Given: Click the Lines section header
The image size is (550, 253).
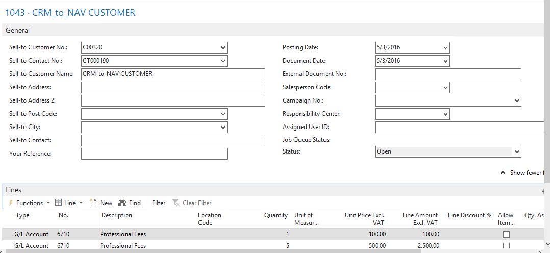Looking at the screenshot, I should [14, 190].
